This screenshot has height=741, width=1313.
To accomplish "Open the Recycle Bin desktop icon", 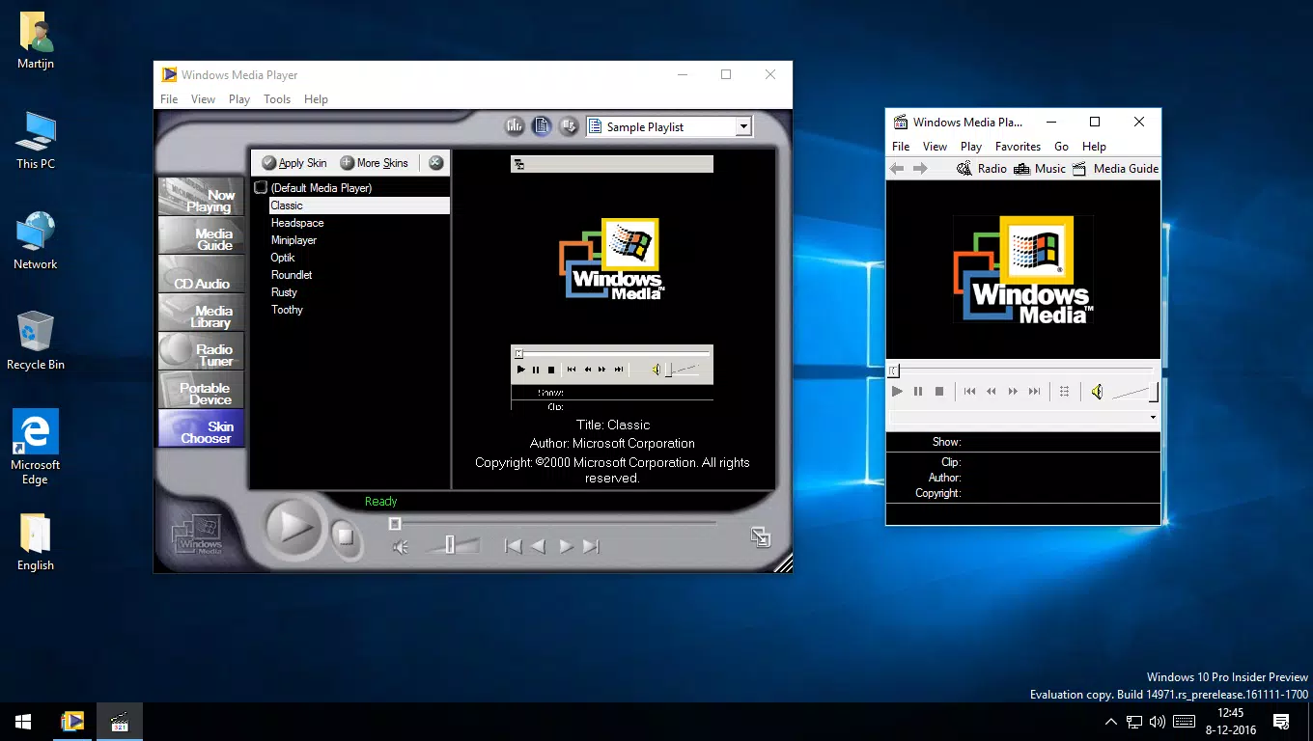I will (x=36, y=341).
